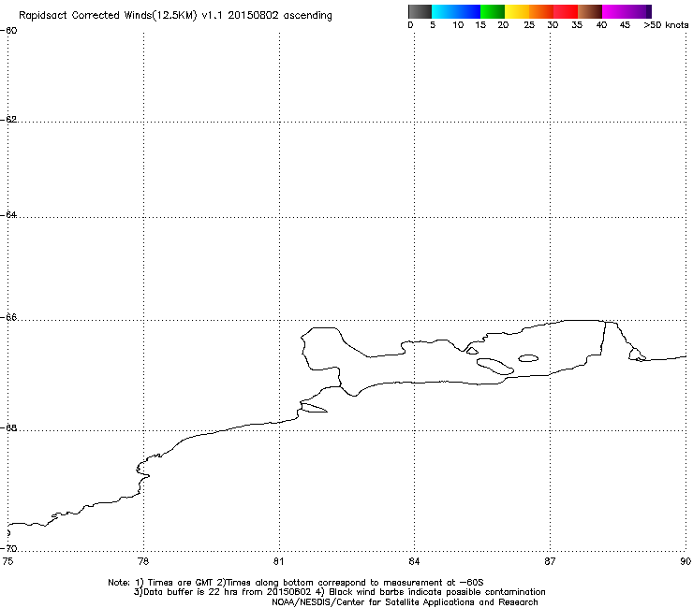Click the small triangular island near longitude 82

click(x=314, y=408)
